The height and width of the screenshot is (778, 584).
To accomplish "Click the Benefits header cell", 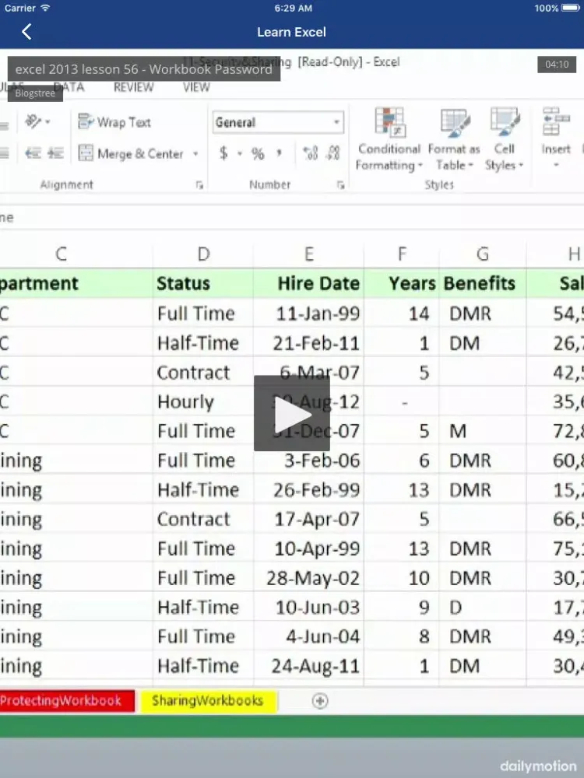I will [482, 283].
